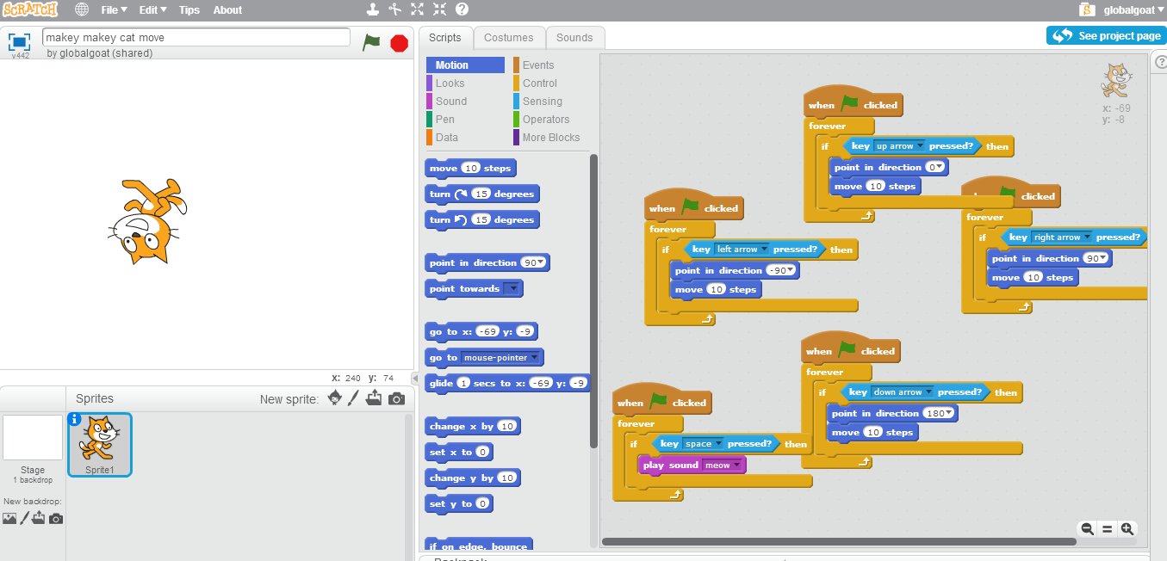
Task: Click the scripts area horizontal scrollbar
Action: click(839, 541)
